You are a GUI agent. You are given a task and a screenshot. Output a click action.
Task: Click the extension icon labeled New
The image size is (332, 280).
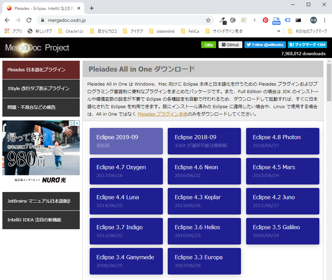276,21
